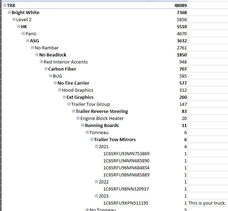This screenshot has width=228, height=211.
Task: Expand the No Tonneau group
Action: pos(87,210)
